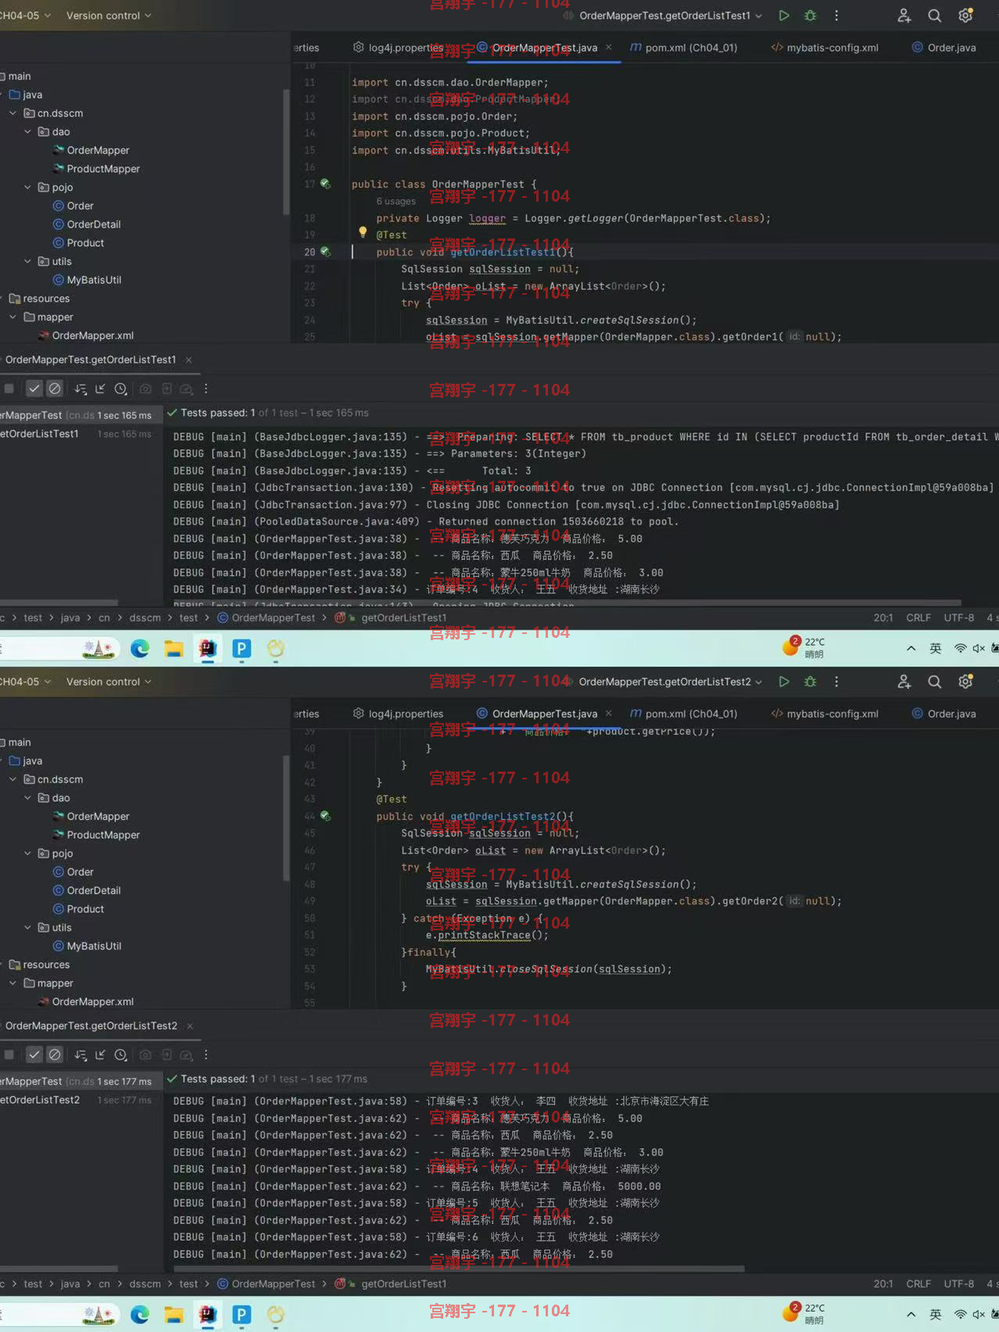The width and height of the screenshot is (999, 1332).
Task: Open Search Everywhere in the upper IDE window
Action: coord(934,16)
